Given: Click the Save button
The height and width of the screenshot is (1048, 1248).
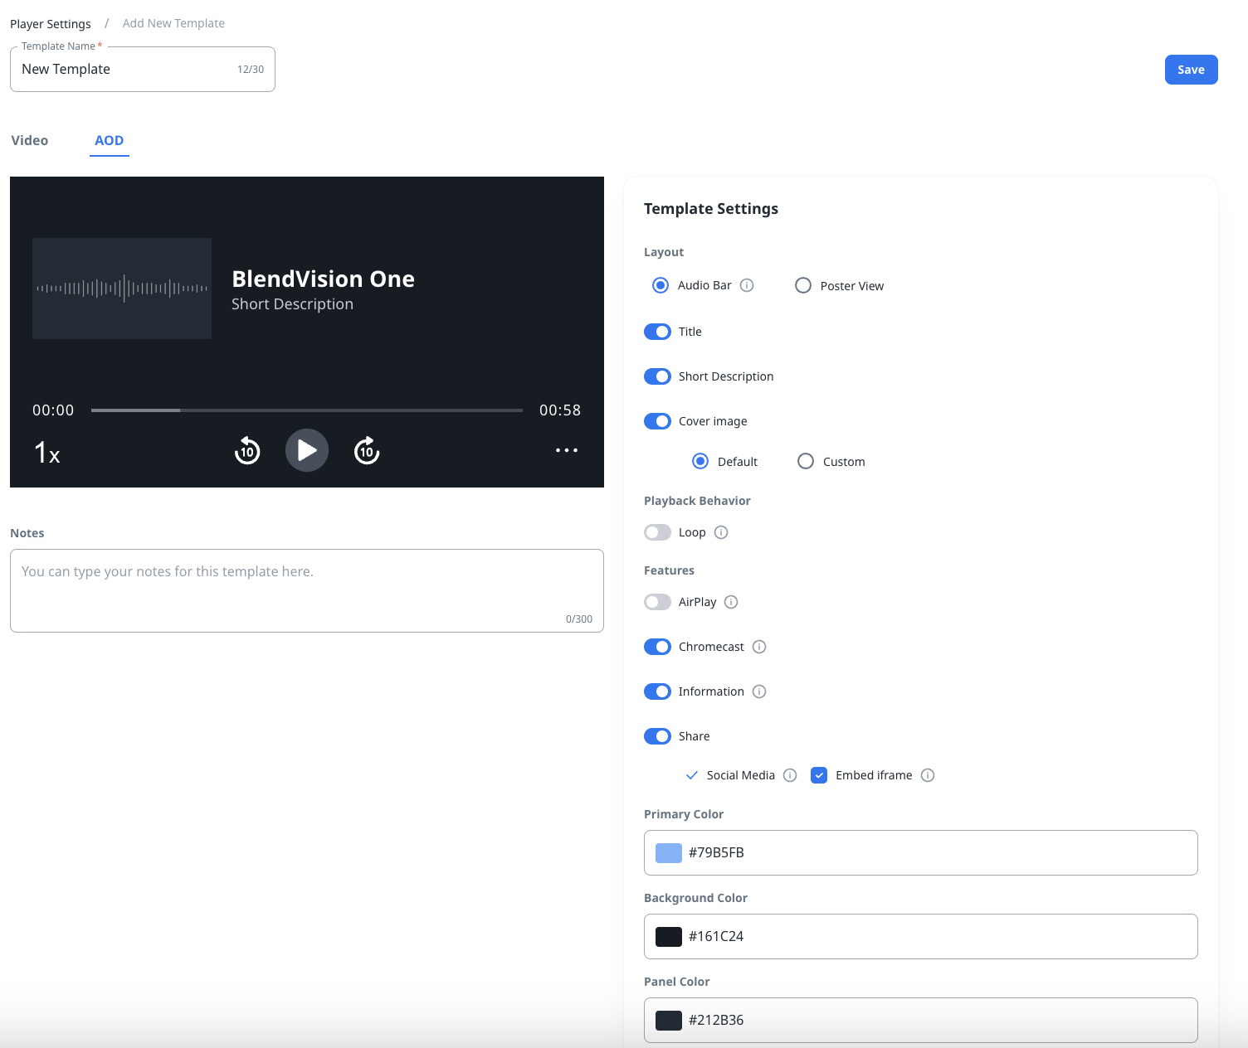Looking at the screenshot, I should point(1191,70).
